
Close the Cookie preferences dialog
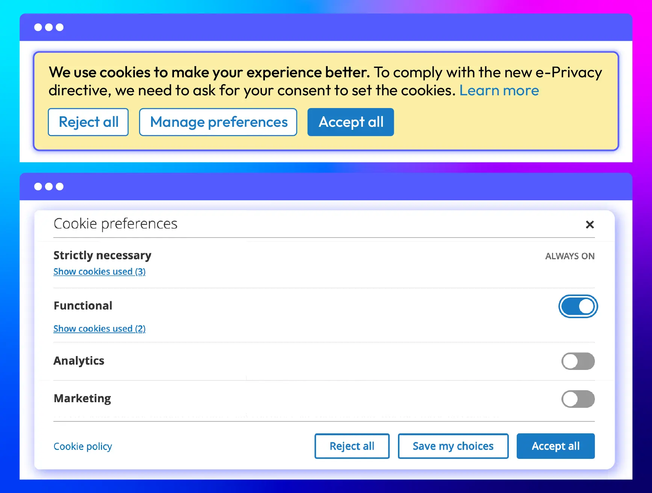[590, 224]
